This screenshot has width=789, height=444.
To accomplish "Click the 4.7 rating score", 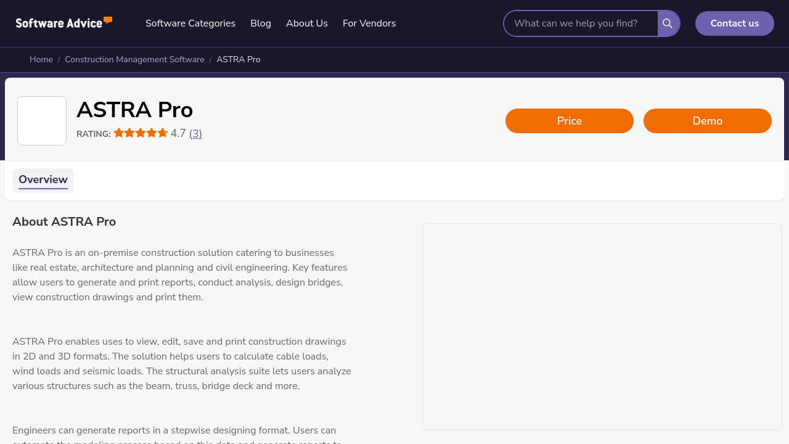I will click(x=178, y=133).
